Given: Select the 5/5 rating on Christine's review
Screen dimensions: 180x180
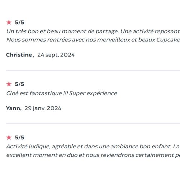Looking at the screenshot, I should [19, 22].
